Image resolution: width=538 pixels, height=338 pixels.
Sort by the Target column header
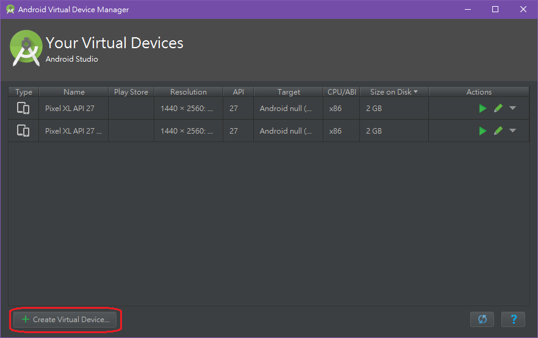(289, 92)
